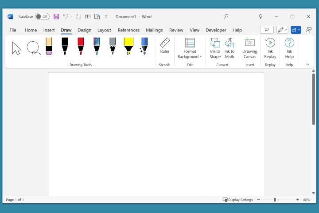
Task: Click the Ink to Shape button
Action: [215, 48]
